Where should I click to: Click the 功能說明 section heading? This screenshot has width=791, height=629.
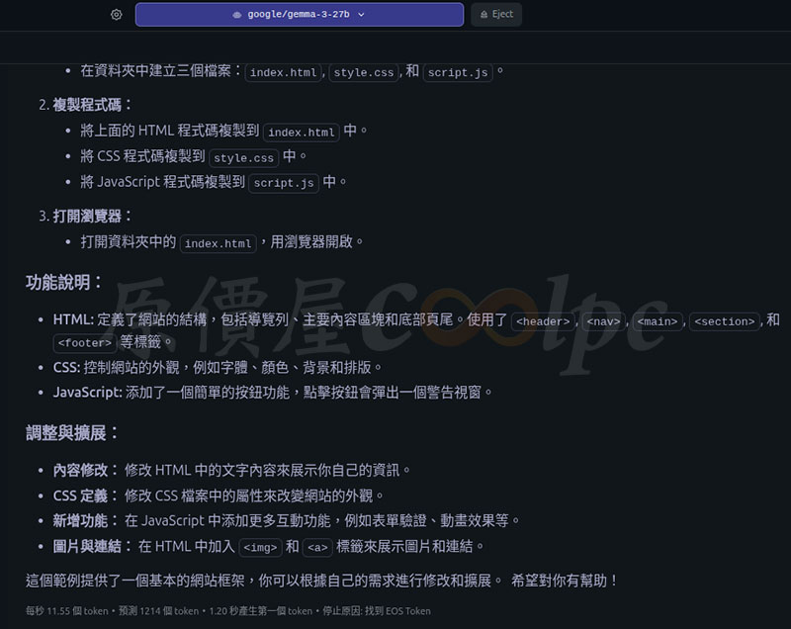point(64,283)
